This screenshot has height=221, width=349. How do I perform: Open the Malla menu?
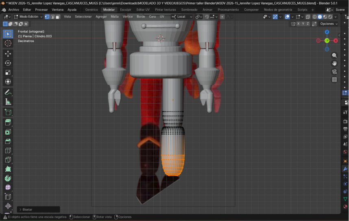114,17
